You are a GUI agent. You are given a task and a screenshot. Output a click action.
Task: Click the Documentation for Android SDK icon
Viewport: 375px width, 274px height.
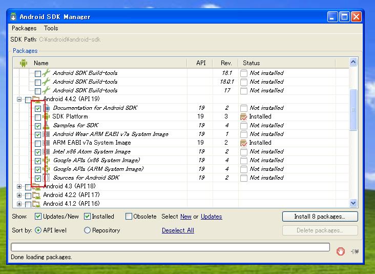[x=47, y=108]
